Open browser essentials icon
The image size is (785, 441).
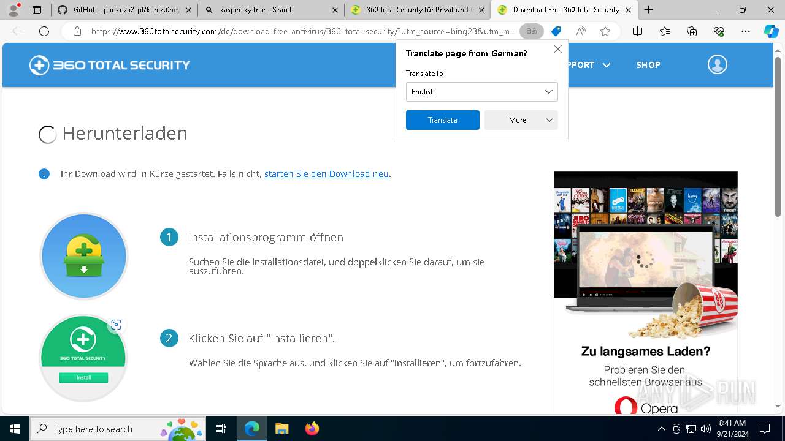[719, 31]
